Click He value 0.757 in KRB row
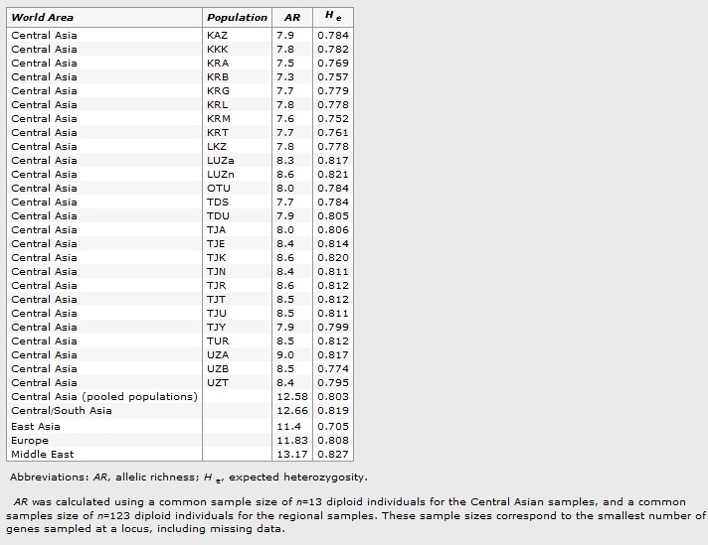Screen dimensions: 708x545 333,77
